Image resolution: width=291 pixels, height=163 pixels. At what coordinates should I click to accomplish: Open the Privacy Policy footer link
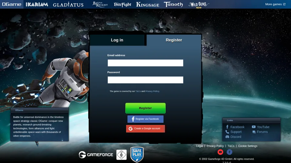[215, 146]
